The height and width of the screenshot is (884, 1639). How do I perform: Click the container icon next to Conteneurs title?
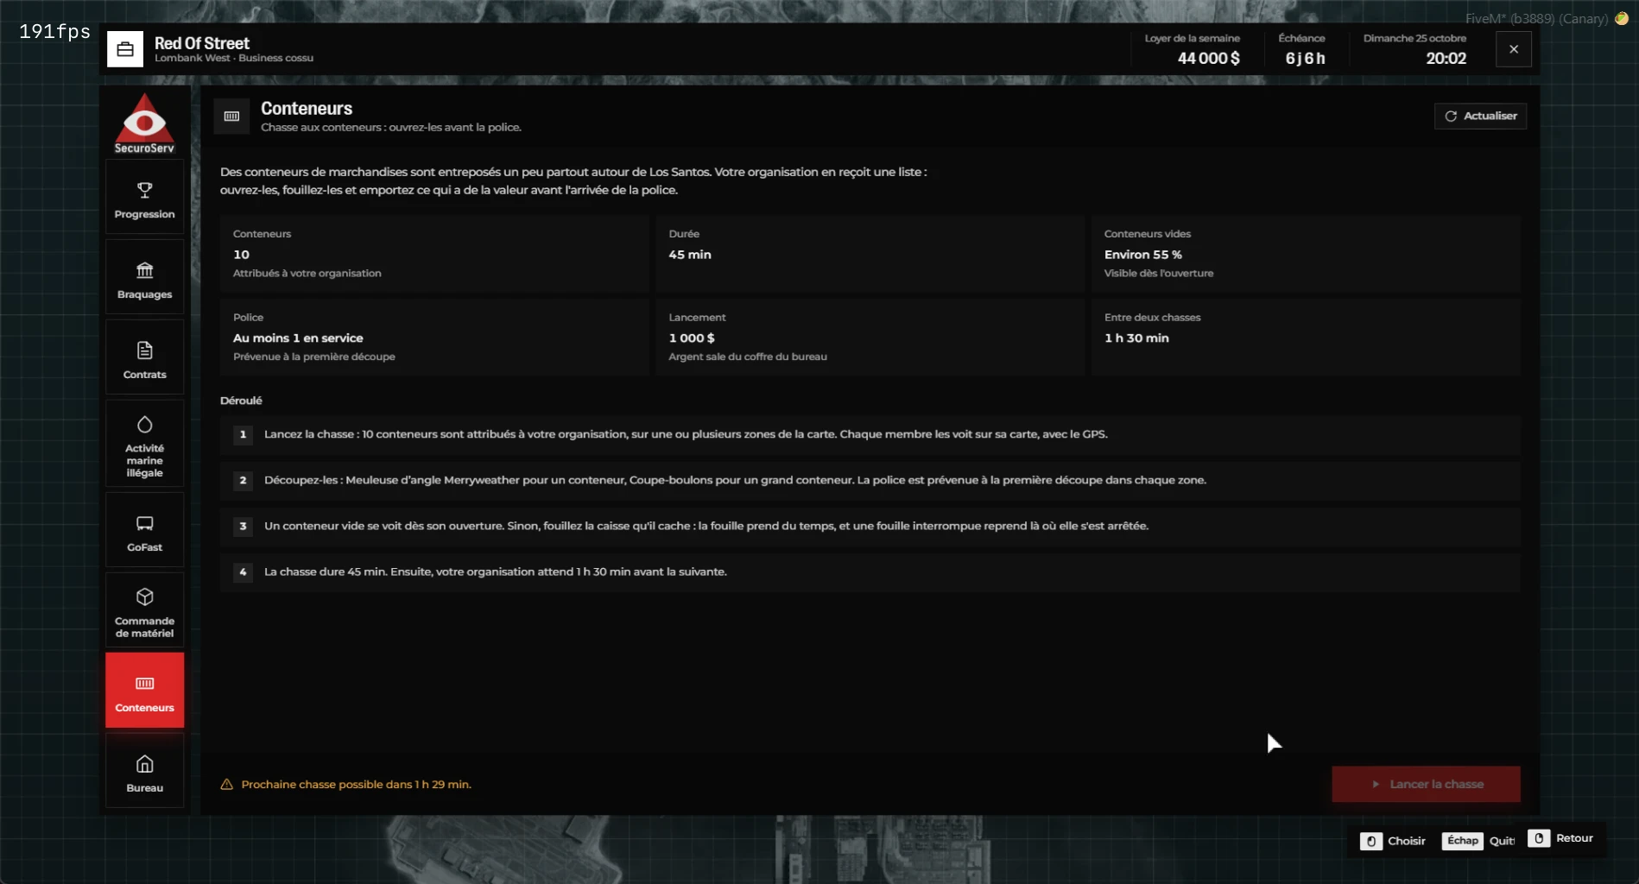(x=231, y=117)
